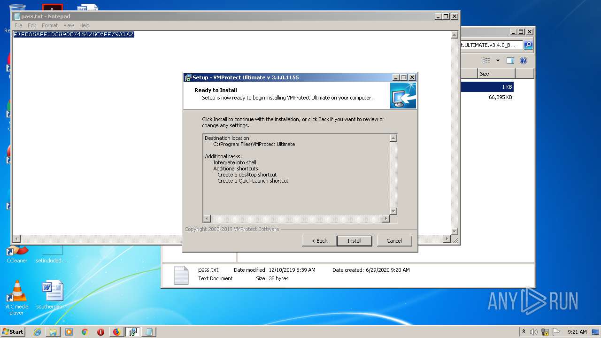Screen dimensions: 601x338
Task: Open Firefox from the taskbar
Action: (116, 332)
